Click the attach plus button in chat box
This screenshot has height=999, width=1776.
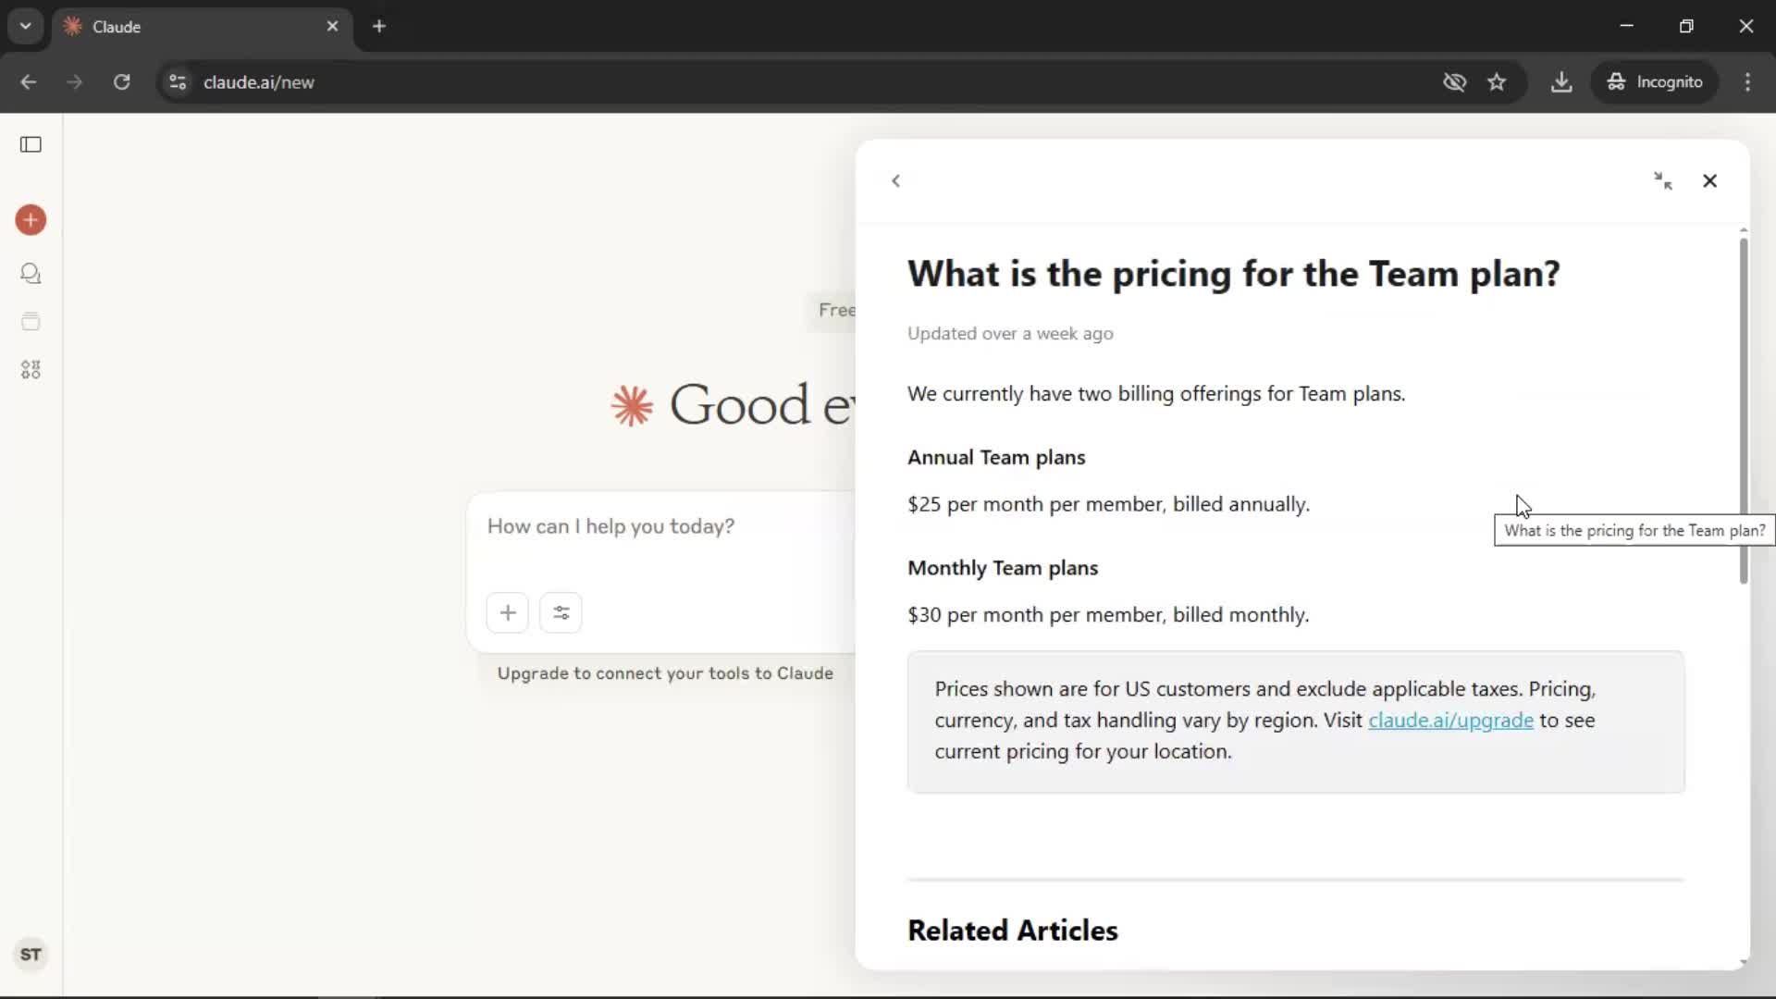[x=508, y=612]
